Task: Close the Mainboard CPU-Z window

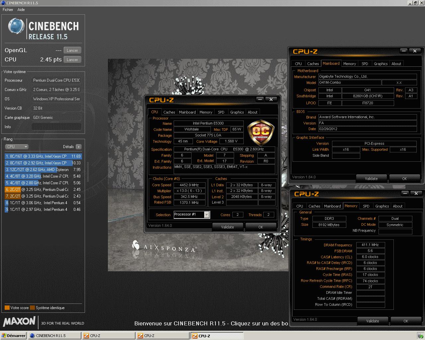Action: [415, 51]
